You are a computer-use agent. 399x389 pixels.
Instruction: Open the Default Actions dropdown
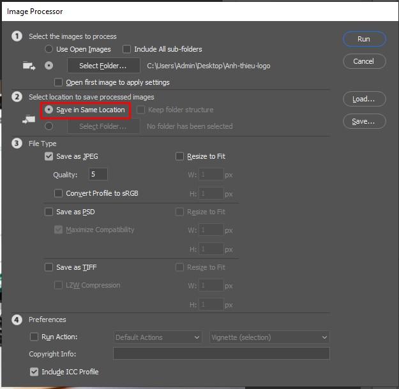(158, 337)
